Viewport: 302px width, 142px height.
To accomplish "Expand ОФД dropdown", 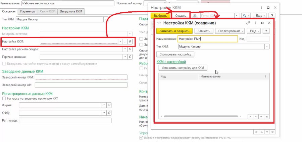I will (x=104, y=113).
